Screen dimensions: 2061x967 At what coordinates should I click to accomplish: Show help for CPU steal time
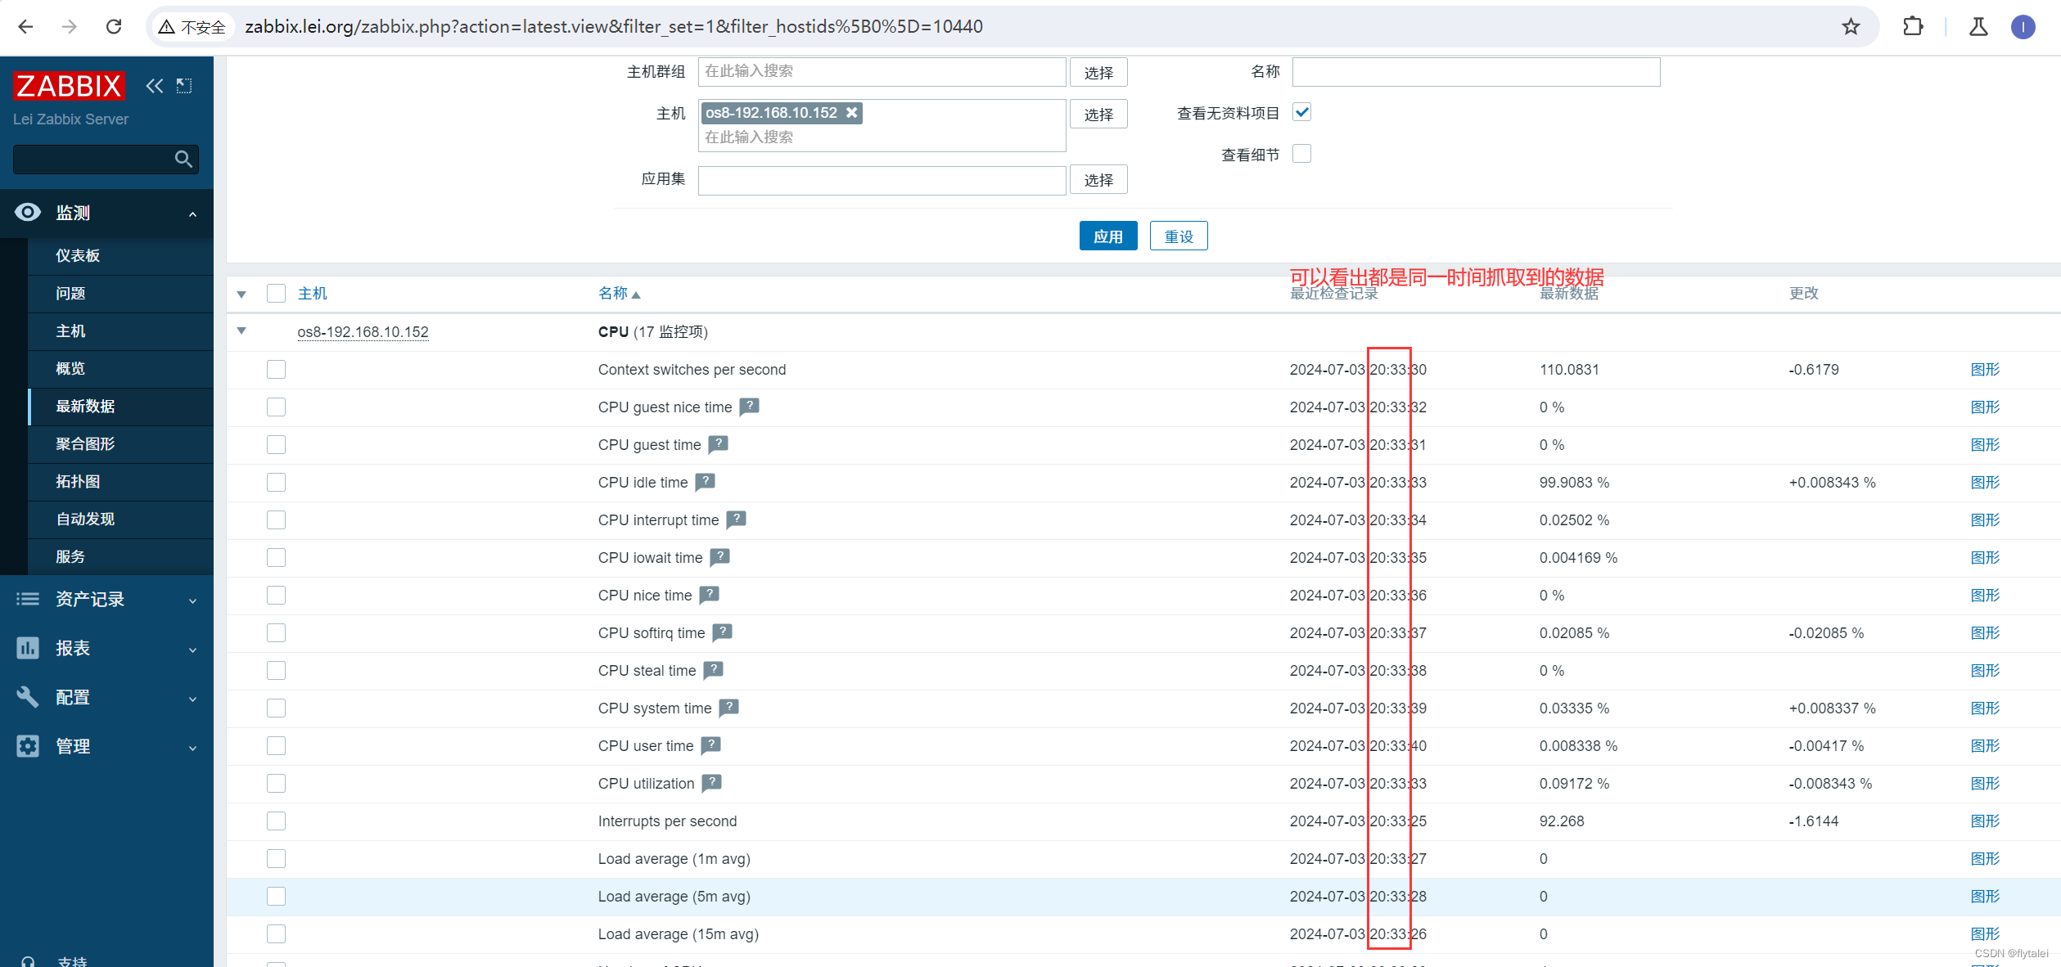click(713, 670)
